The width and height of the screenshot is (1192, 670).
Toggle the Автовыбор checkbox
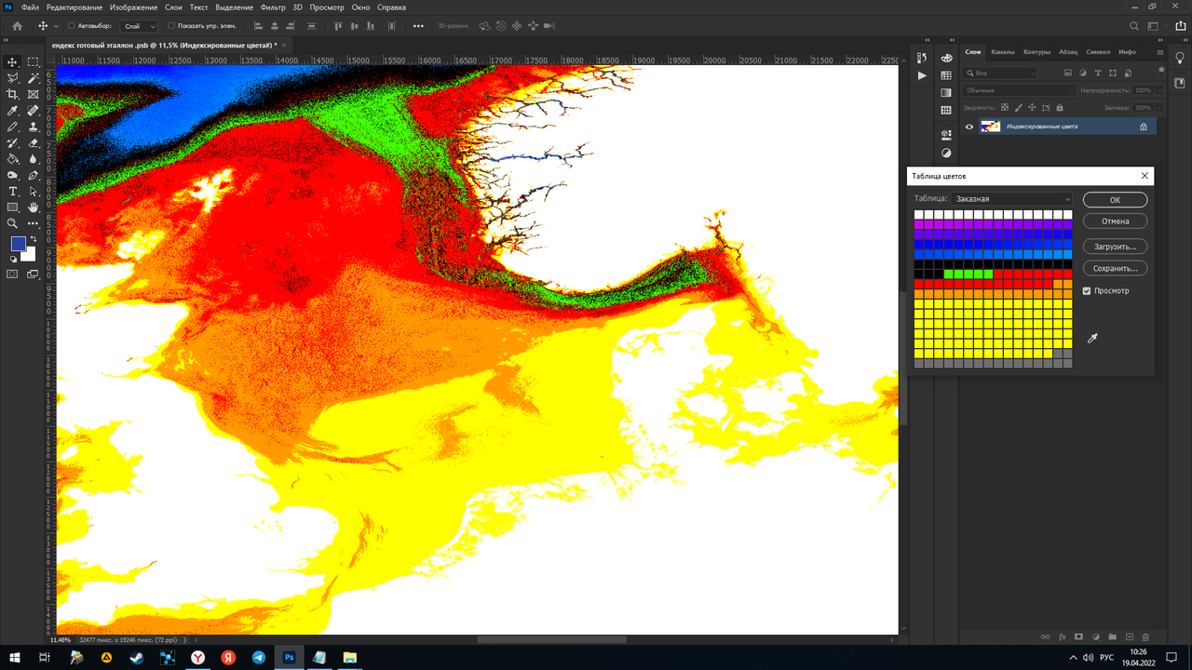[72, 26]
